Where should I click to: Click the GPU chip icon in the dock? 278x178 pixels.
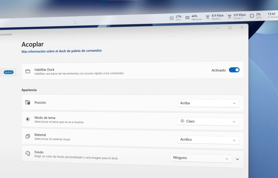[252, 16]
